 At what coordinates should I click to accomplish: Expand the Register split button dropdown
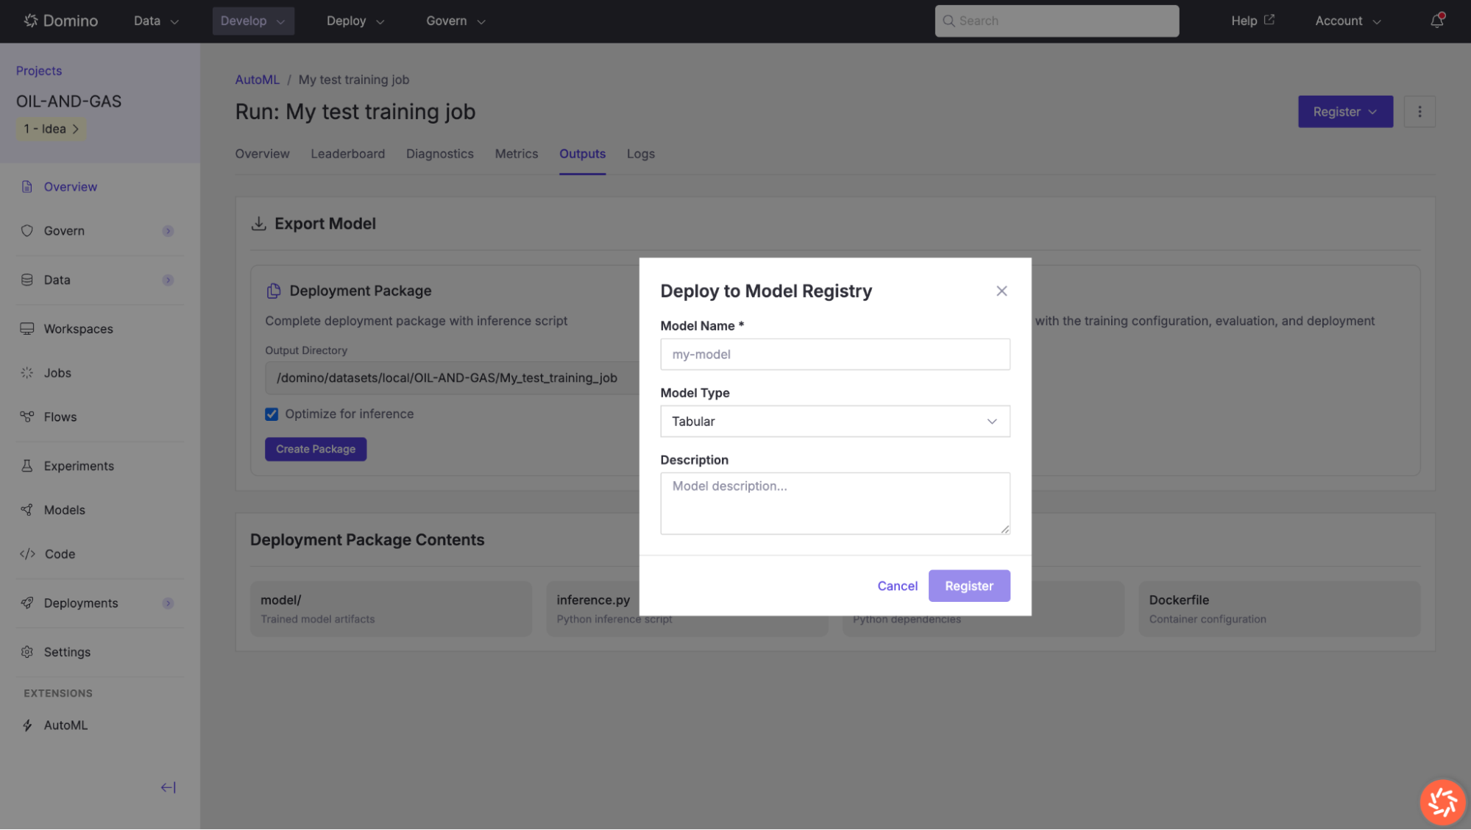pos(1372,112)
